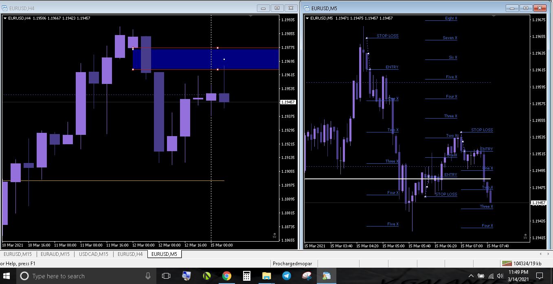Click the rectangle's center anchor point

[224, 59]
